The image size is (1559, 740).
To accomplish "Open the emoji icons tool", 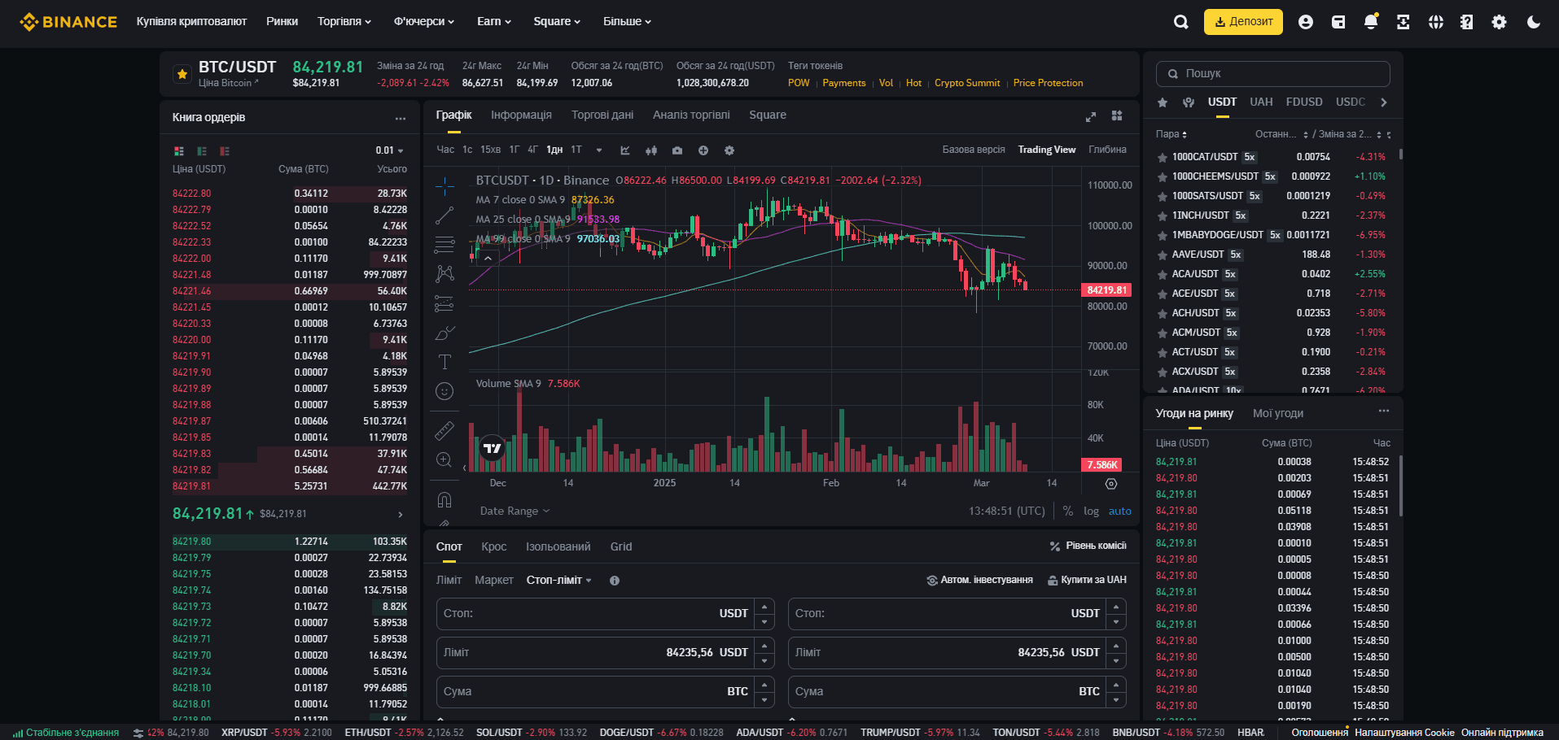I will [444, 391].
